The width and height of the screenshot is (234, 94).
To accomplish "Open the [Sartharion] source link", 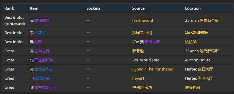I will coord(143,20).
